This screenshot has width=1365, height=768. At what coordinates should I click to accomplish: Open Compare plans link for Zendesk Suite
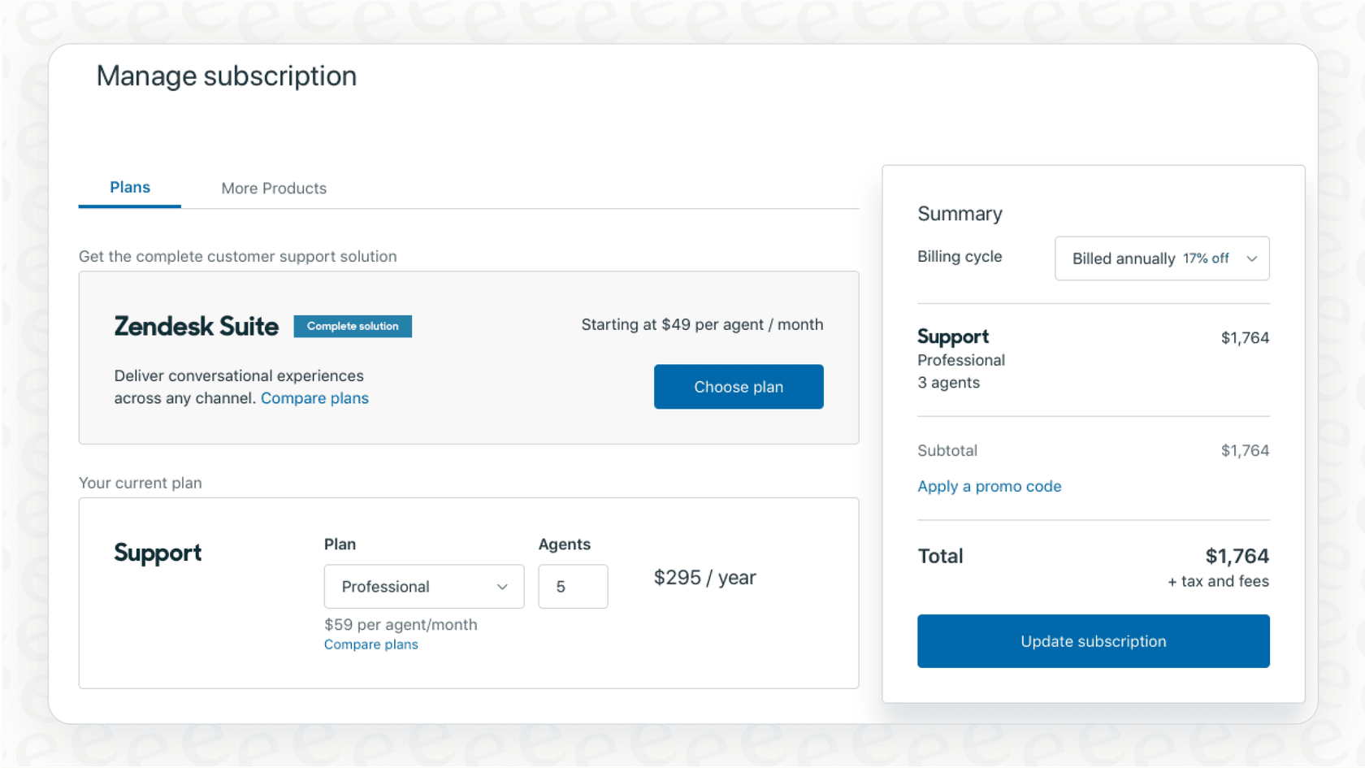pos(314,398)
